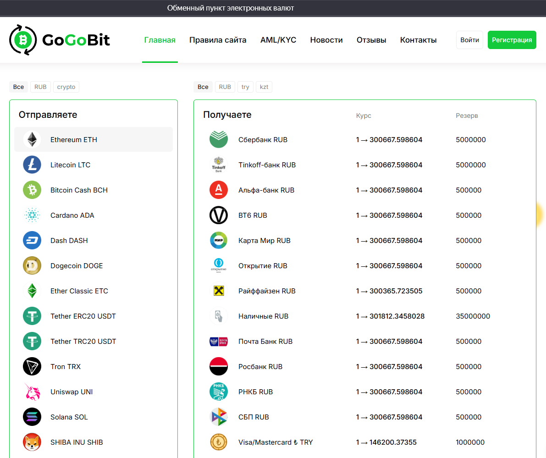
Task: Pick the Dogecoin DOGE icon
Action: click(x=32, y=266)
